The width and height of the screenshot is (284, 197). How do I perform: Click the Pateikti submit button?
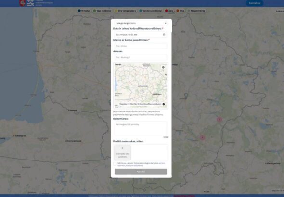(141, 172)
